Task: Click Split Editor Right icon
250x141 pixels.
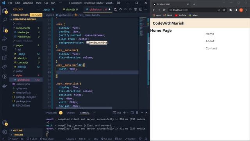Action: click(141, 9)
